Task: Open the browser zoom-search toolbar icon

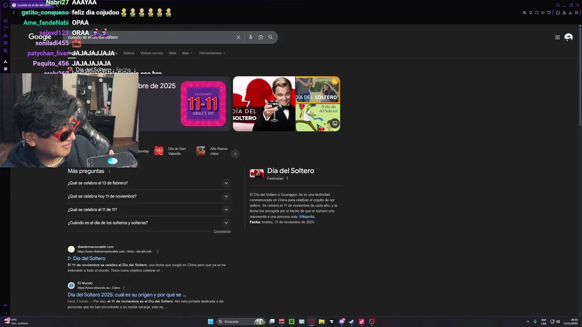Action: pos(524,13)
